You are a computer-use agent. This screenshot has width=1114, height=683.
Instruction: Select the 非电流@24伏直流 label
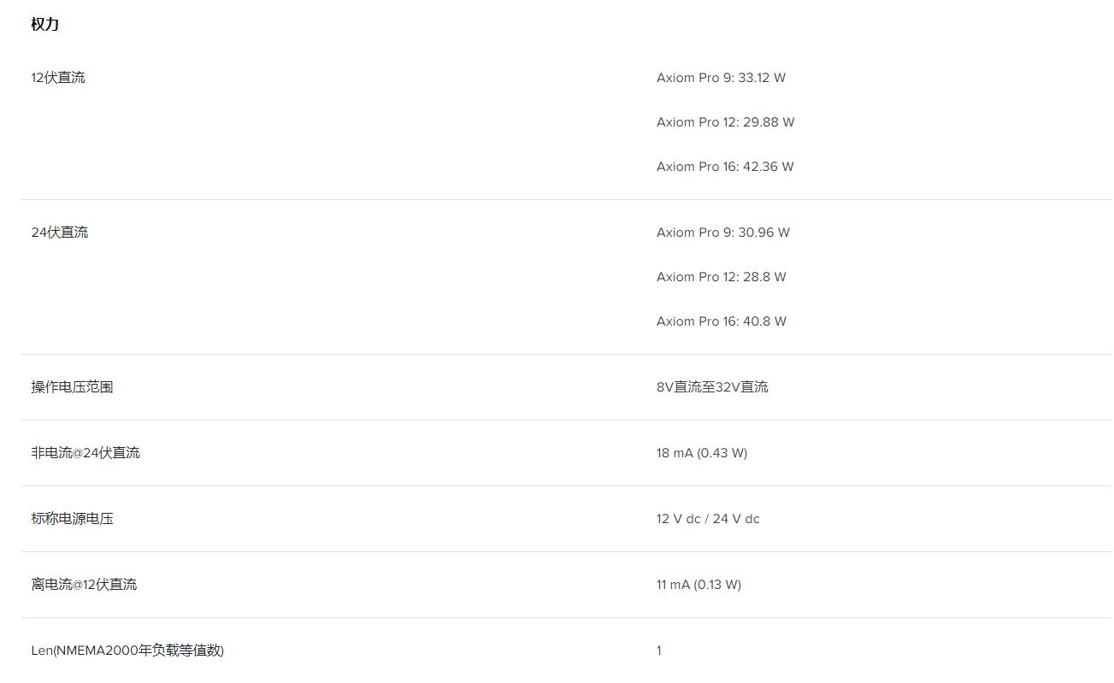[x=85, y=453]
